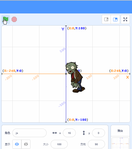Click the red stop sign button
The image size is (132, 149).
point(14,19)
